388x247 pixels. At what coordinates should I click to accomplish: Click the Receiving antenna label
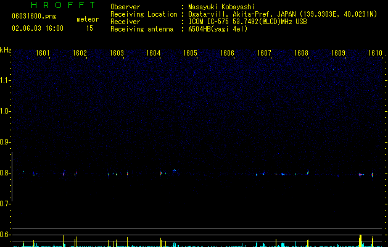point(142,29)
